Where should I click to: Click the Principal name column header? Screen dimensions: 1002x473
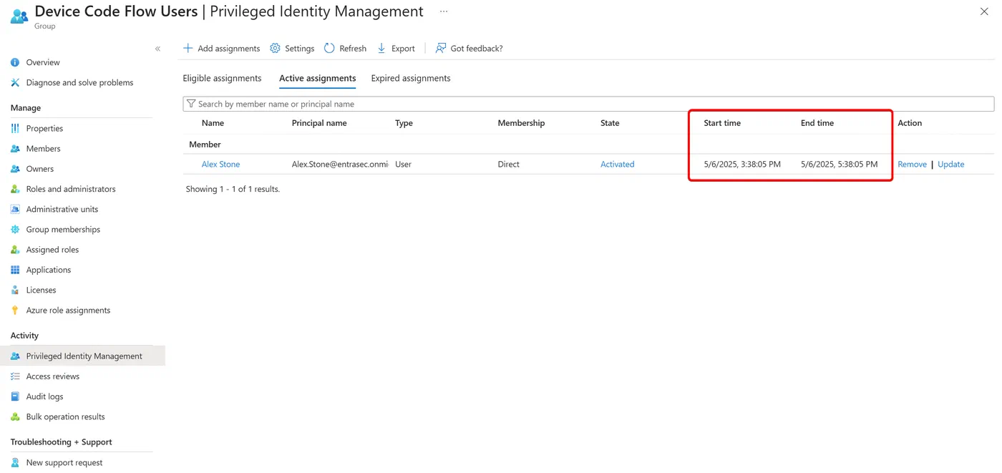click(x=319, y=123)
